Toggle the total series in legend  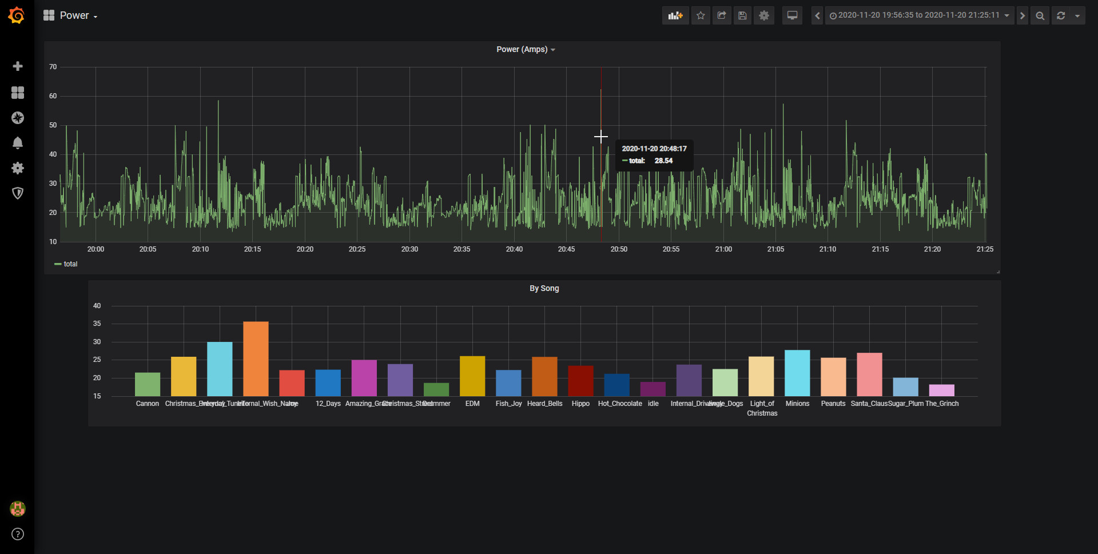(70, 264)
